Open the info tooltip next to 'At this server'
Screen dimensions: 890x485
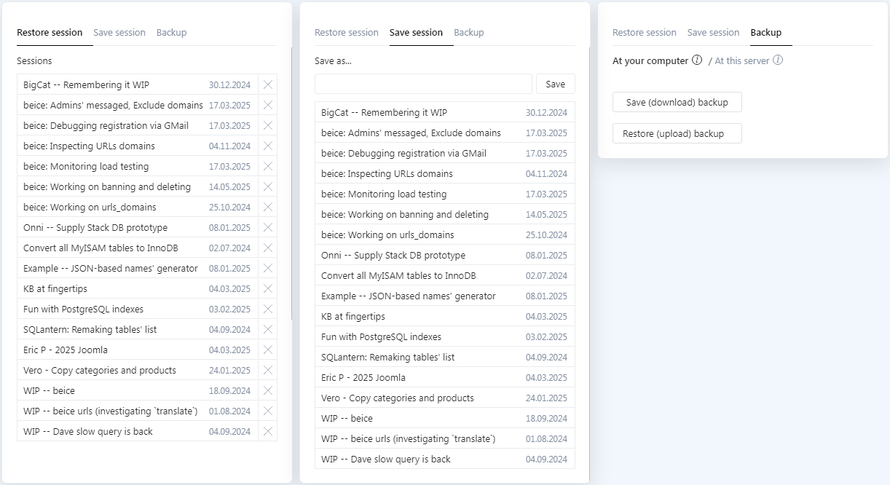tap(776, 60)
